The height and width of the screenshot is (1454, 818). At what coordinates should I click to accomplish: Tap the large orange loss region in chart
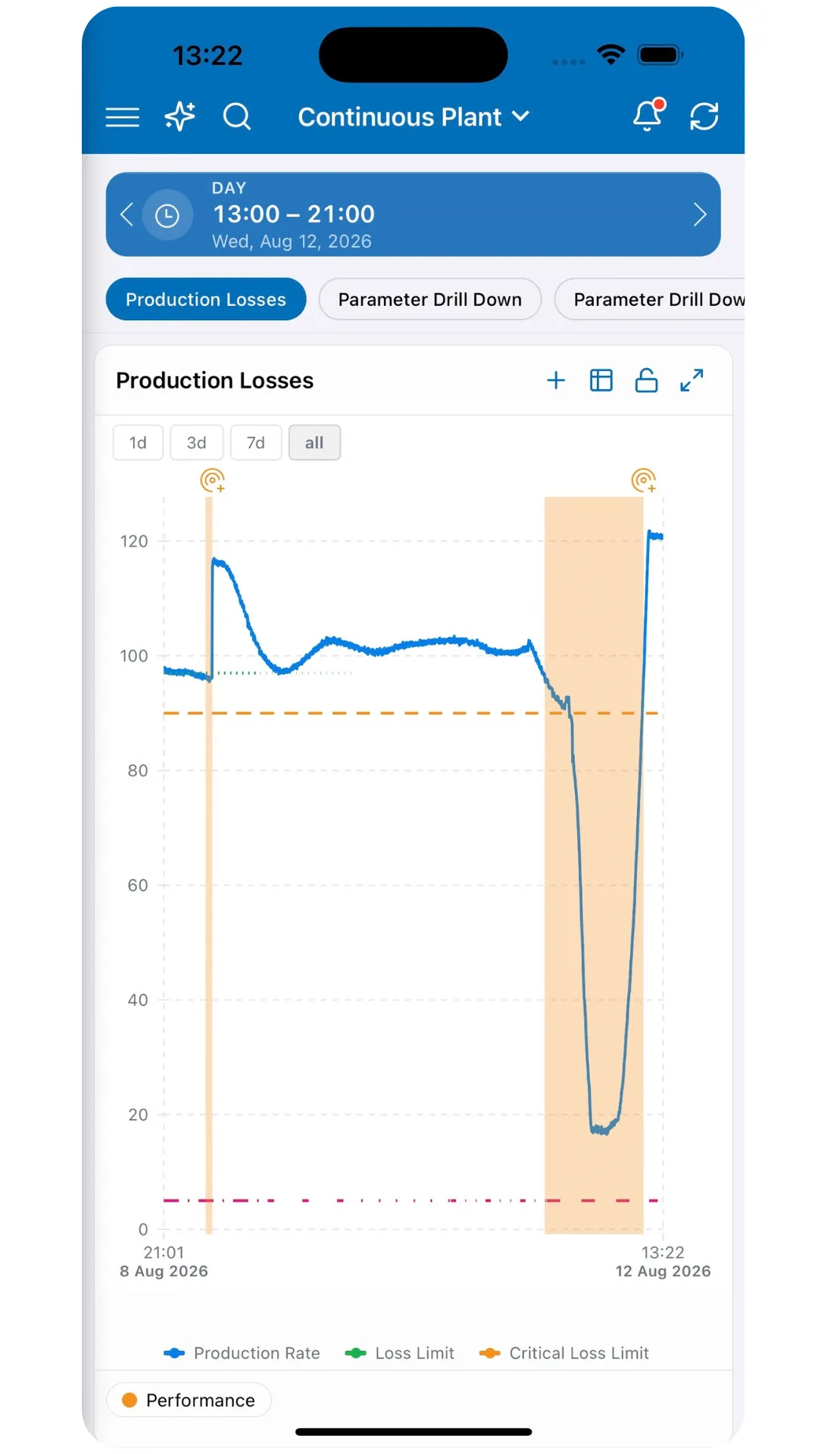[594, 866]
